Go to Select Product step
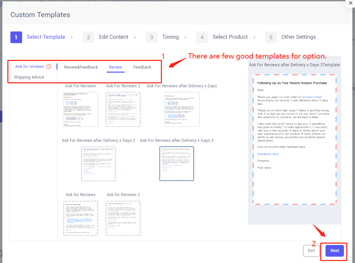The image size is (355, 263). 230,37
